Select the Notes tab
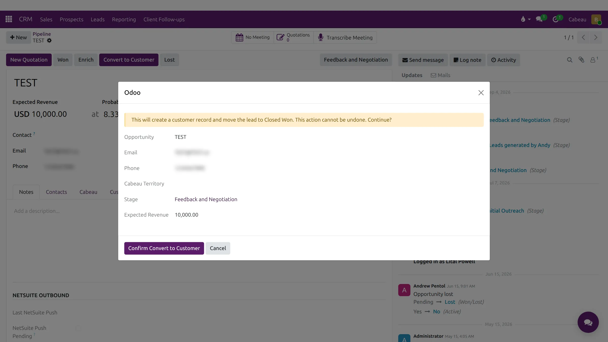Screen dimensions: 608x342 (26, 192)
